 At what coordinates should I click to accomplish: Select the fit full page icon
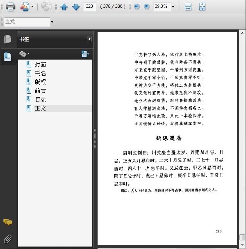pos(202,7)
